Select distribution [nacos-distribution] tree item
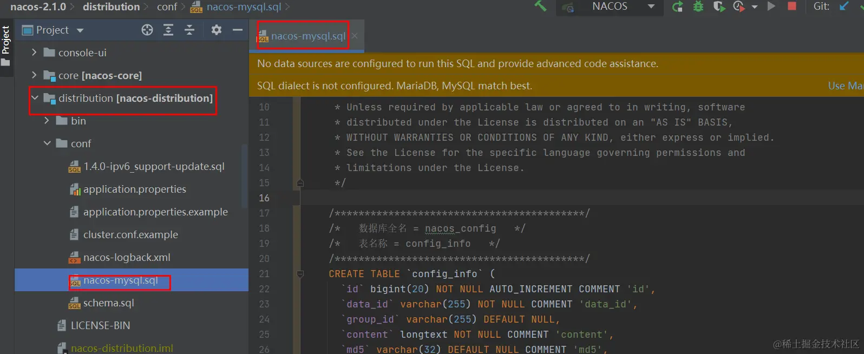This screenshot has height=354, width=864. (x=135, y=98)
